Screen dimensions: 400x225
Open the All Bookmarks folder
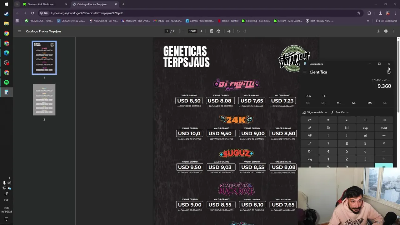coord(387,21)
